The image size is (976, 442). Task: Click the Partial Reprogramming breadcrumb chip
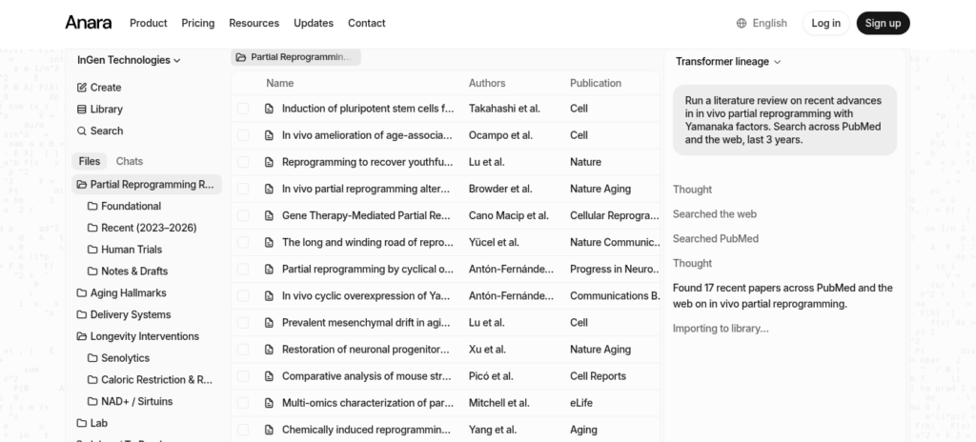(295, 57)
